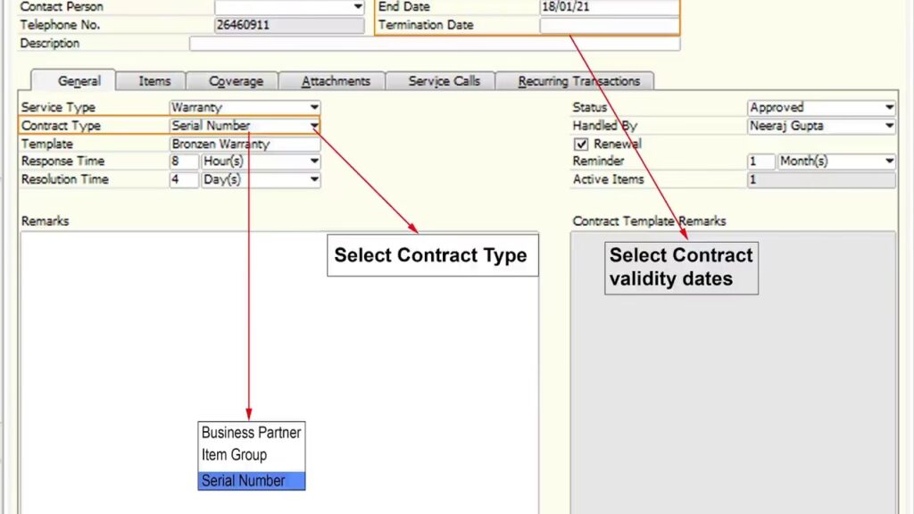This screenshot has width=914, height=514.
Task: Focus the Template field with Bronzen Warranty
Action: (x=244, y=144)
